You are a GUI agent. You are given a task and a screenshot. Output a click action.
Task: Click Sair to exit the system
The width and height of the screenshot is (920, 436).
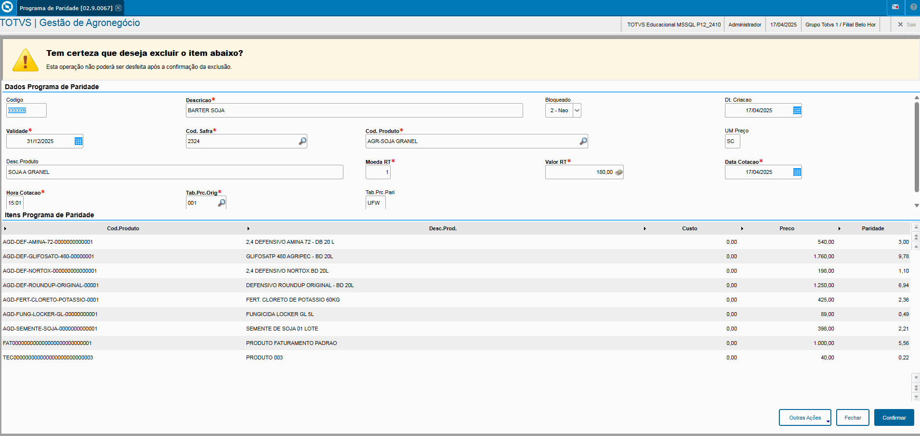[907, 25]
